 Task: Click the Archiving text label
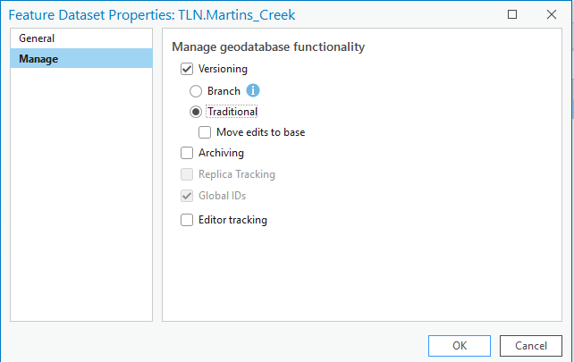tap(221, 153)
